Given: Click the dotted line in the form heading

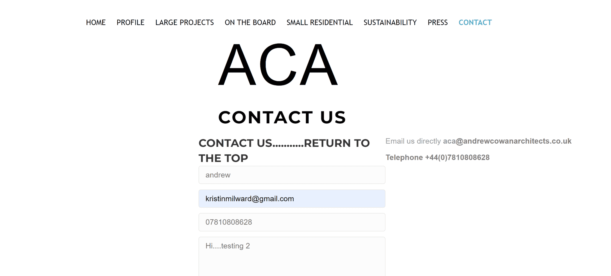Looking at the screenshot, I should 288,145.
